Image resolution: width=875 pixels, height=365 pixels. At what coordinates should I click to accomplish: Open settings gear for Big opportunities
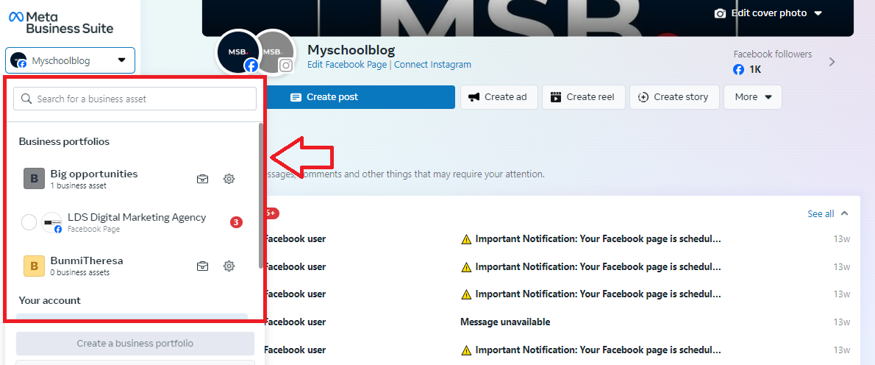[229, 179]
